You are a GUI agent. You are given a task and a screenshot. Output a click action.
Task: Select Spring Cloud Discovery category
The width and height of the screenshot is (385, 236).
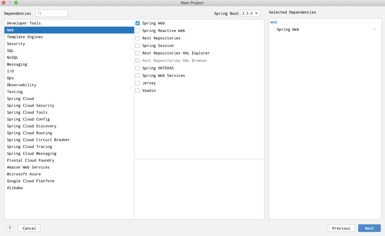coord(69,126)
